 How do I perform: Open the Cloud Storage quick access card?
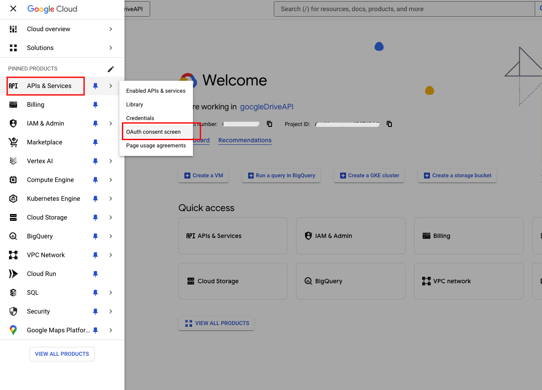point(233,281)
